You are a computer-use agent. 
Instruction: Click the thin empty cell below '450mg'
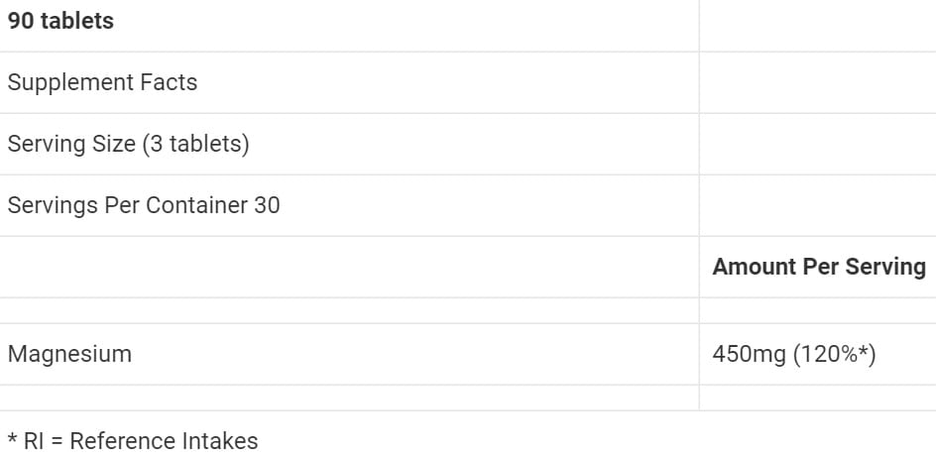tap(817, 398)
